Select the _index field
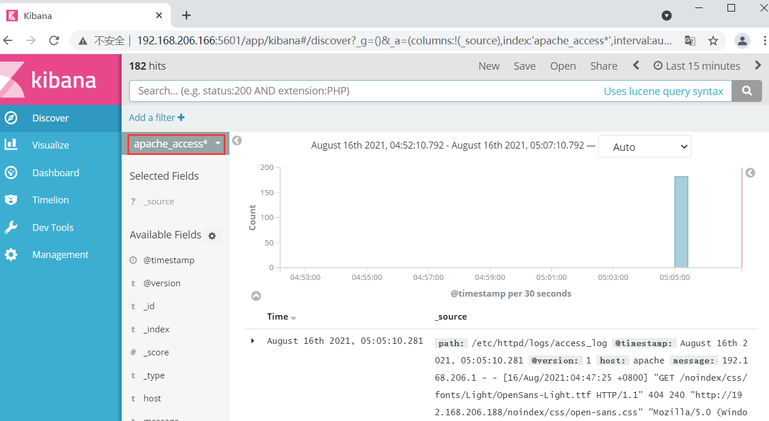Image resolution: width=769 pixels, height=421 pixels. pyautogui.click(x=156, y=329)
